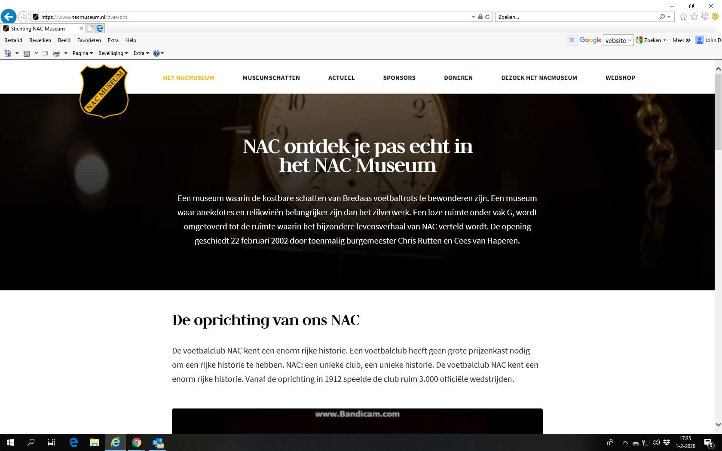The image size is (722, 451).
Task: Click the browser back arrow button
Action: [x=9, y=17]
